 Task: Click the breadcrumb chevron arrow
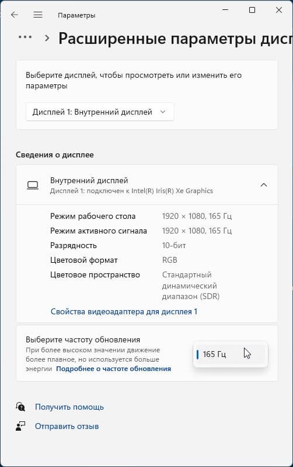pyautogui.click(x=47, y=38)
